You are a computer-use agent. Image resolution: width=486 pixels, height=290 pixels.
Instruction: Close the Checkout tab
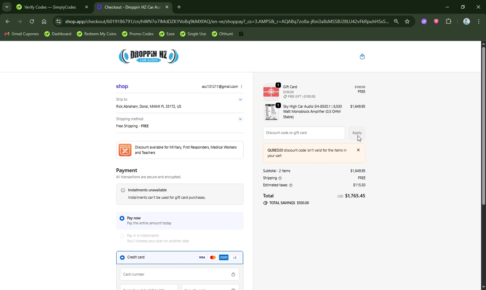tap(167, 7)
